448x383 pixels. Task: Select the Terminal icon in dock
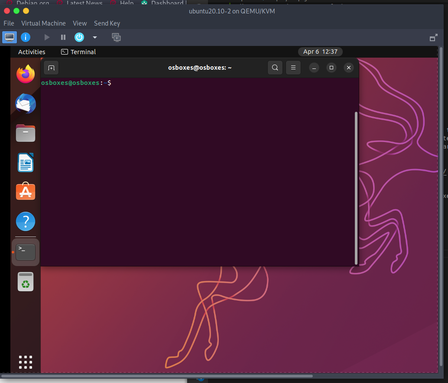[x=26, y=252]
